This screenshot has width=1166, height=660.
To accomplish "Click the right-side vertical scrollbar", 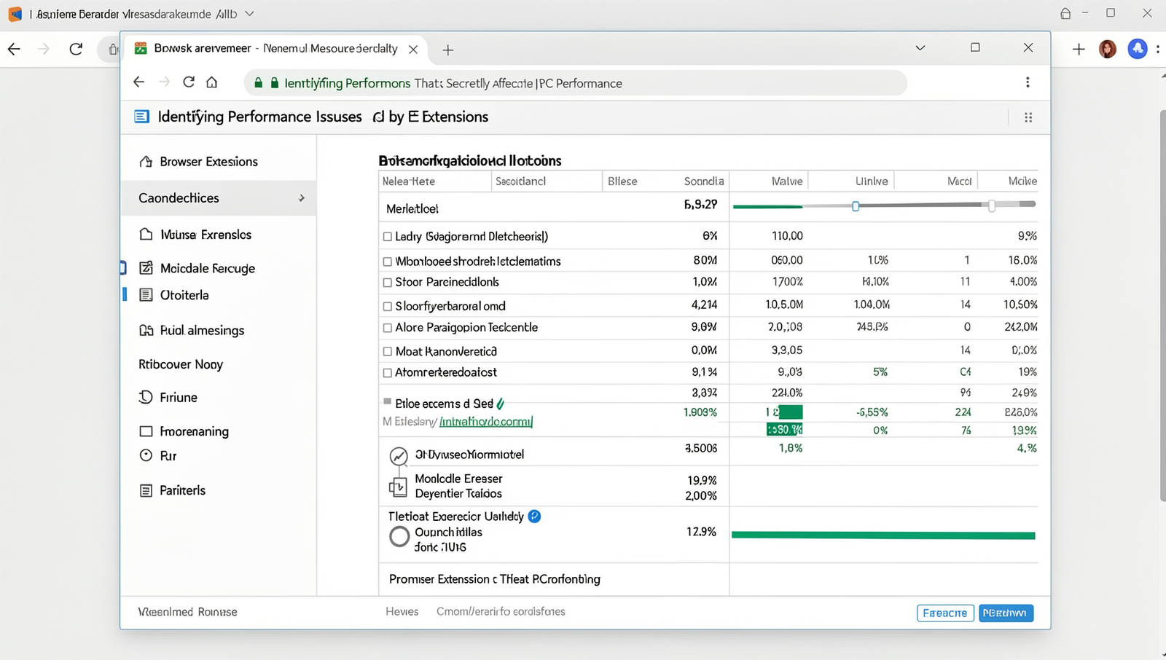I will tap(1162, 306).
